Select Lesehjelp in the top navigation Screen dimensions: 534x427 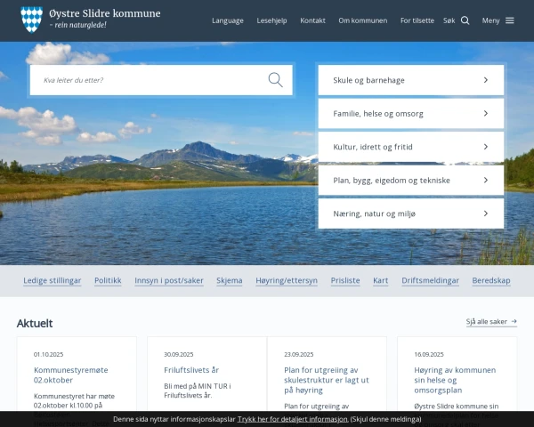pos(271,20)
